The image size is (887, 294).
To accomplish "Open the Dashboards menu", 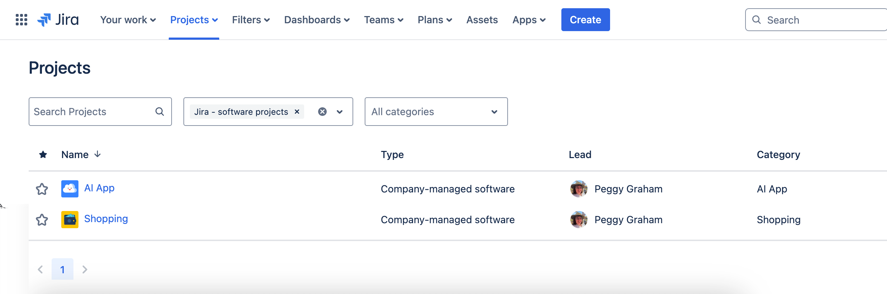I will [x=317, y=20].
